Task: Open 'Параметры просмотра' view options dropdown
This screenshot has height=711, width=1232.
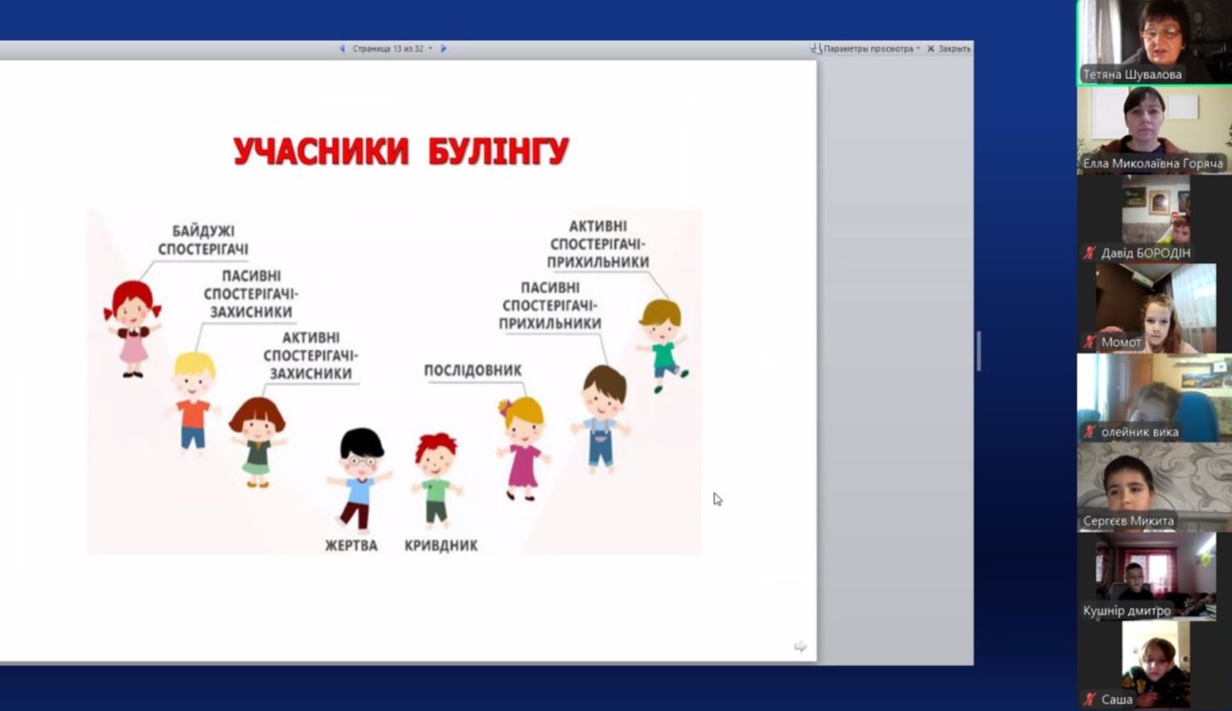Action: pos(872,49)
